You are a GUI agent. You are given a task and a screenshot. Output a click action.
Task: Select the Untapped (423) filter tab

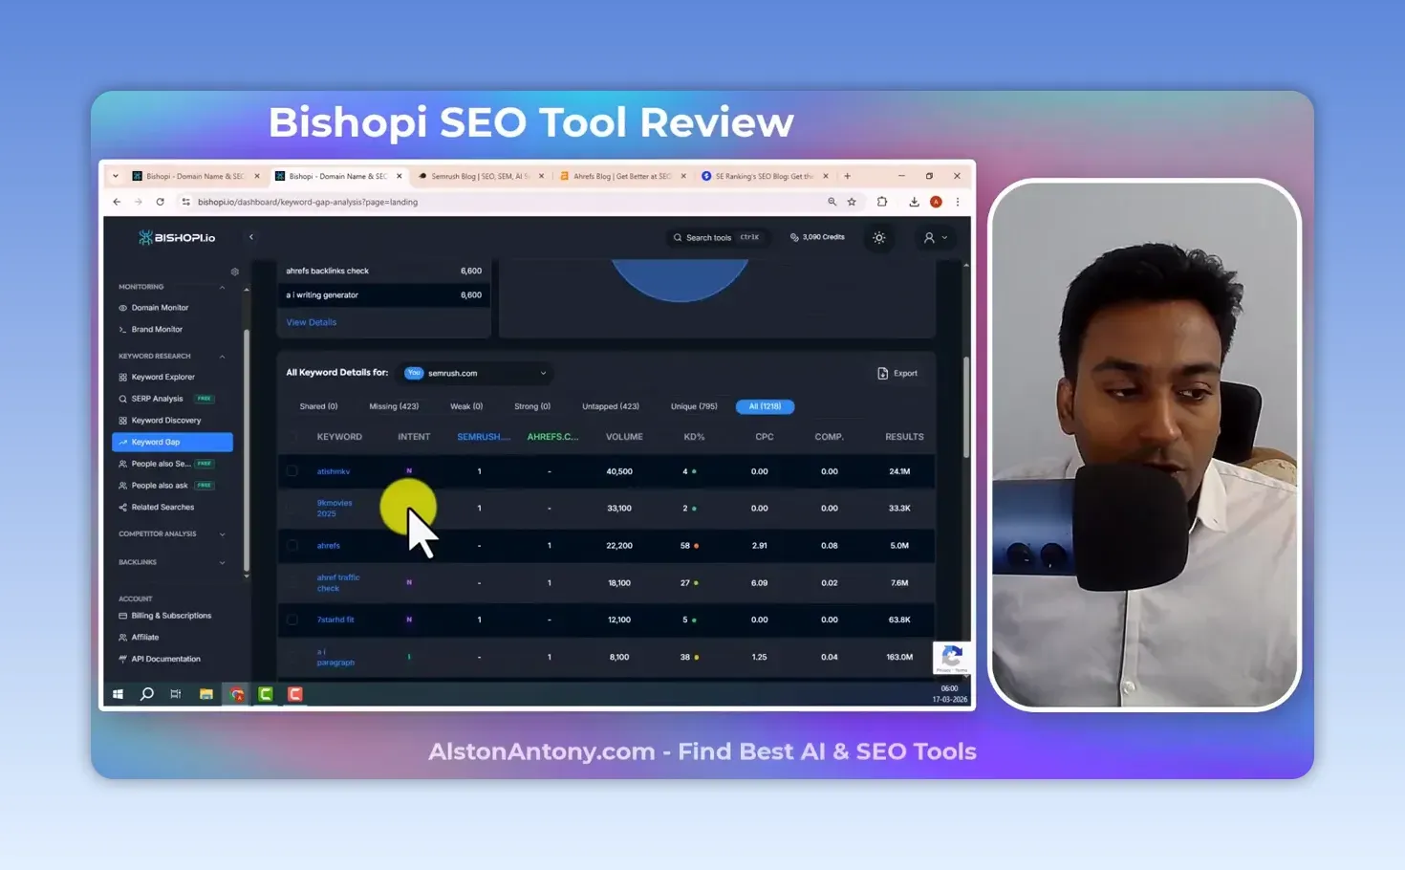pyautogui.click(x=611, y=406)
